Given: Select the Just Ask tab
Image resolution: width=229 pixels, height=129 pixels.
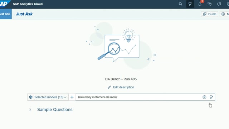Looking at the screenshot, I should tap(6, 14).
